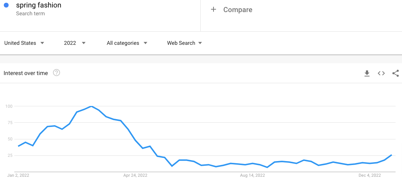Click the Compare button text
This screenshot has width=402, height=181.
click(x=238, y=10)
